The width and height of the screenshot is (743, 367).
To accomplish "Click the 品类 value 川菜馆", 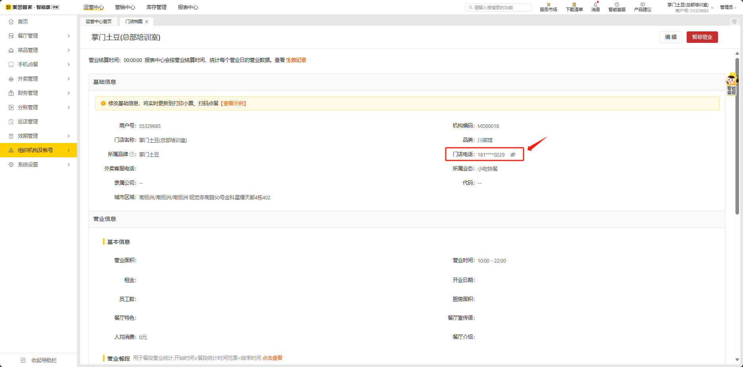I will click(485, 140).
